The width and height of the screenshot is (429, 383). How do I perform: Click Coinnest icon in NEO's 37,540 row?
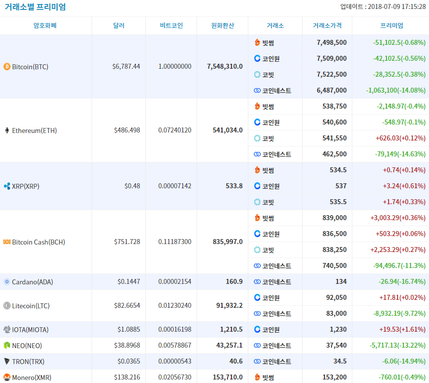257,346
